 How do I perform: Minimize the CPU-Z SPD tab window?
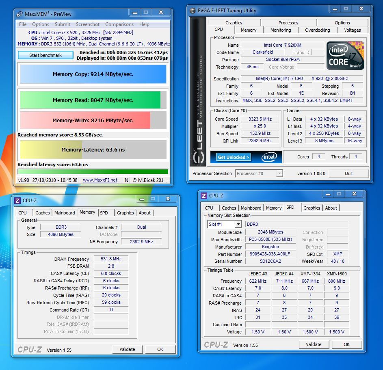coord(328,194)
